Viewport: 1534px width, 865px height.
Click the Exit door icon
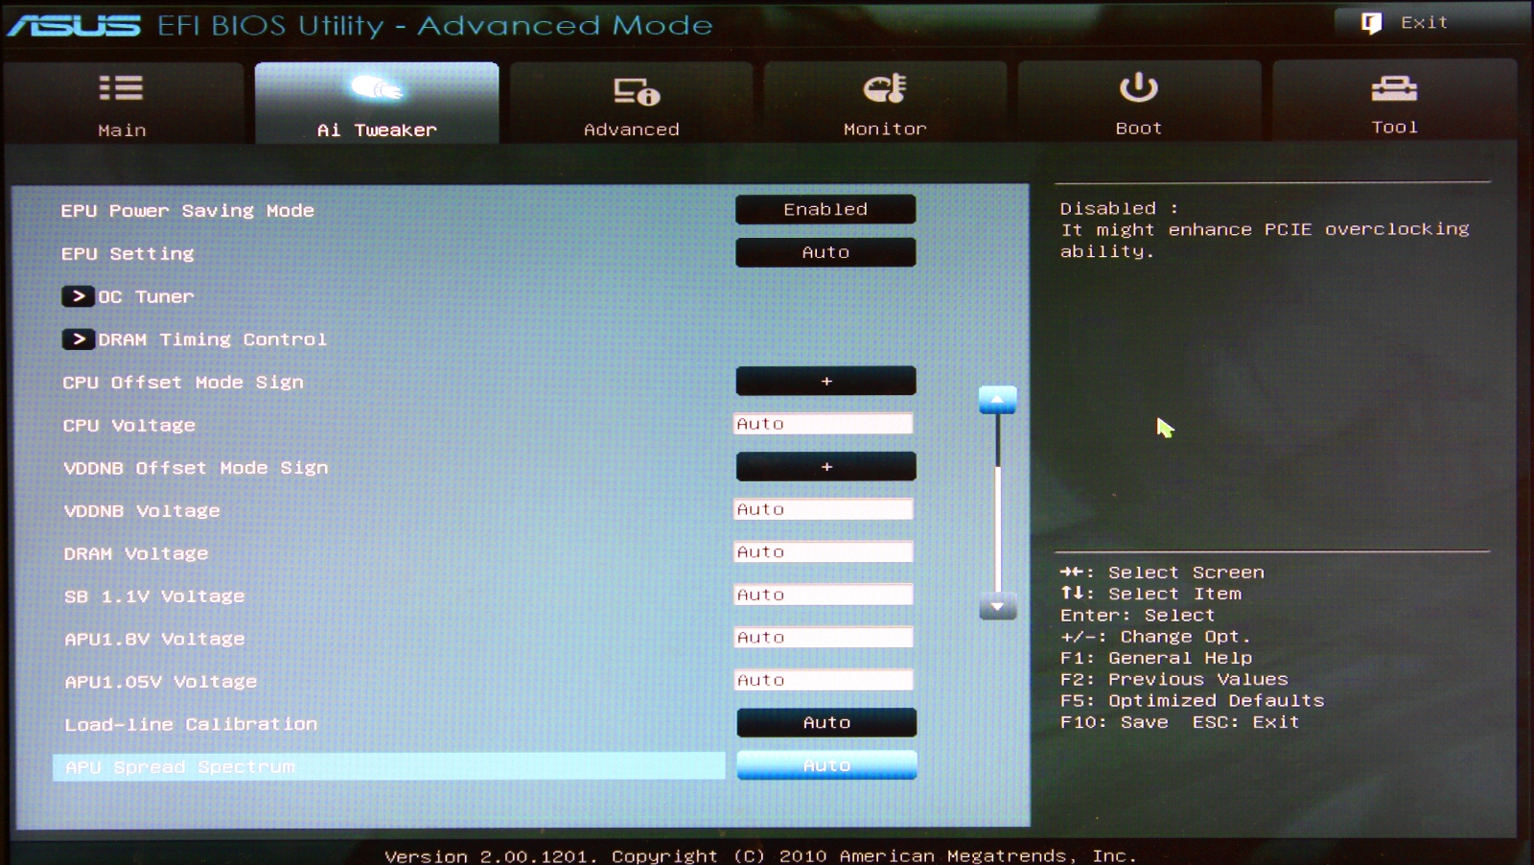(x=1371, y=23)
